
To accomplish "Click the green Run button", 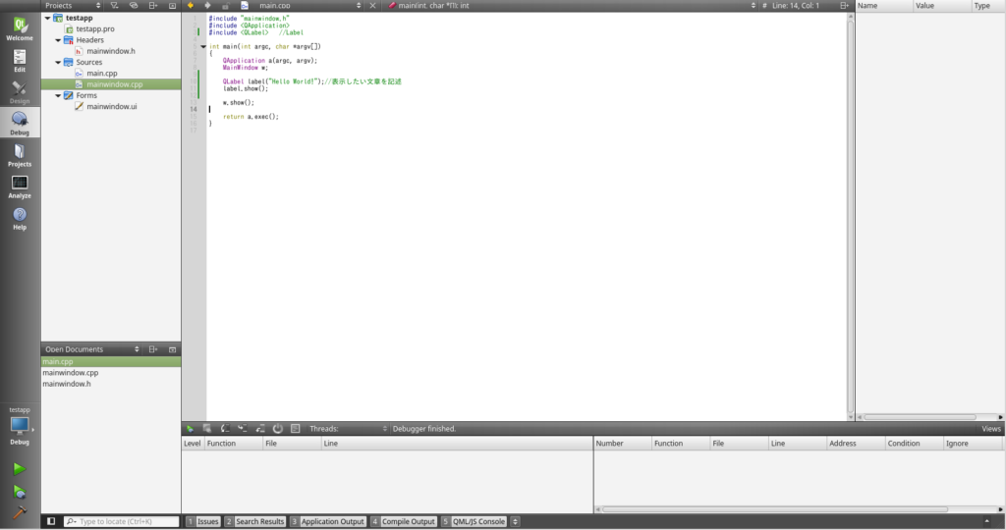I will (x=20, y=469).
